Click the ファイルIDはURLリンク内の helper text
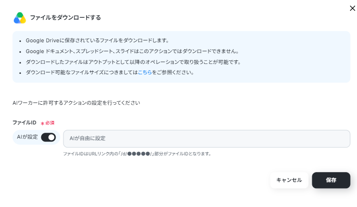The width and height of the screenshot is (357, 207). (137, 154)
